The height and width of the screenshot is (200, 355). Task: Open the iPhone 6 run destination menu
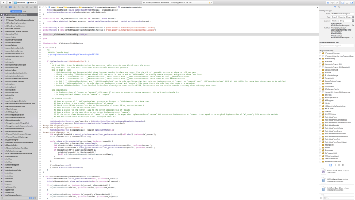(32, 2)
